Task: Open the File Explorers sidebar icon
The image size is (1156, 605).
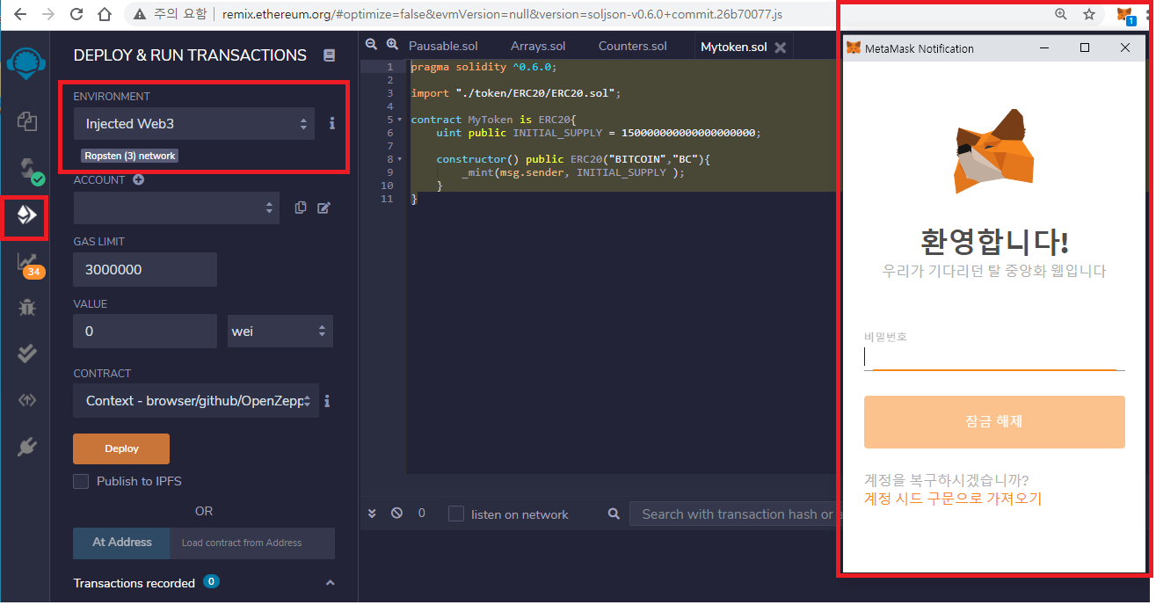Action: point(26,121)
